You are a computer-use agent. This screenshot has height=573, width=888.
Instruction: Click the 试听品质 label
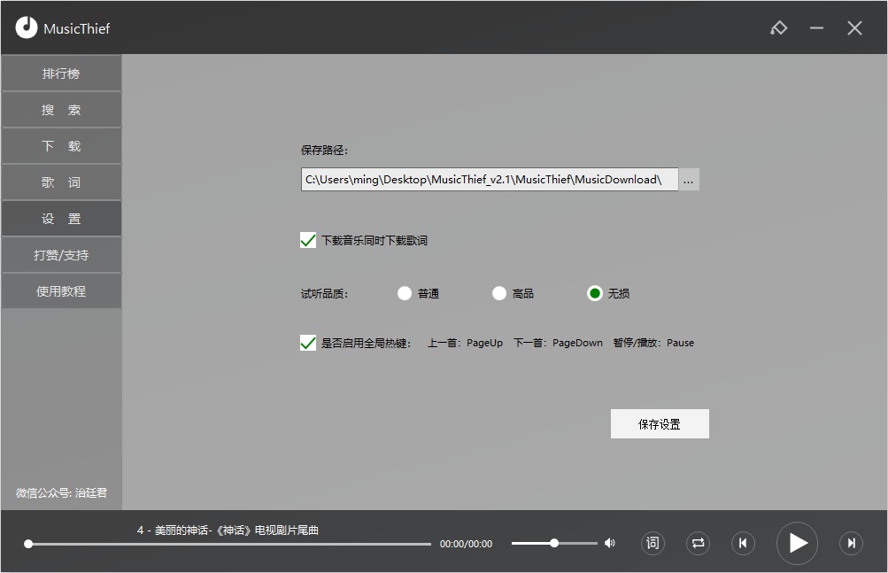pos(325,293)
